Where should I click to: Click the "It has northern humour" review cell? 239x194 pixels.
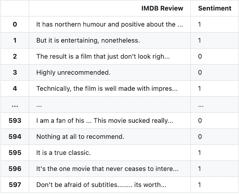[109, 24]
